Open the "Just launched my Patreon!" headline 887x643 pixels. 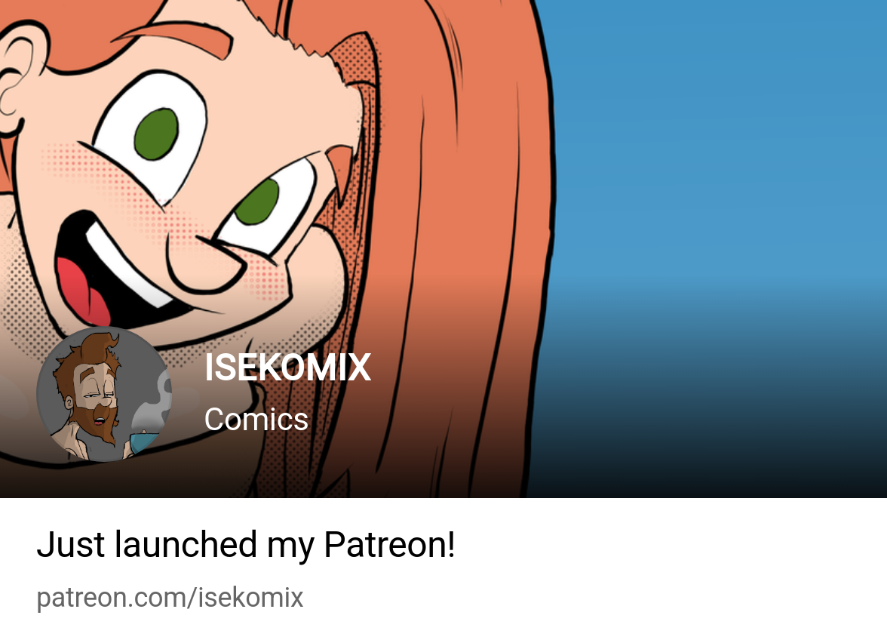point(246,545)
